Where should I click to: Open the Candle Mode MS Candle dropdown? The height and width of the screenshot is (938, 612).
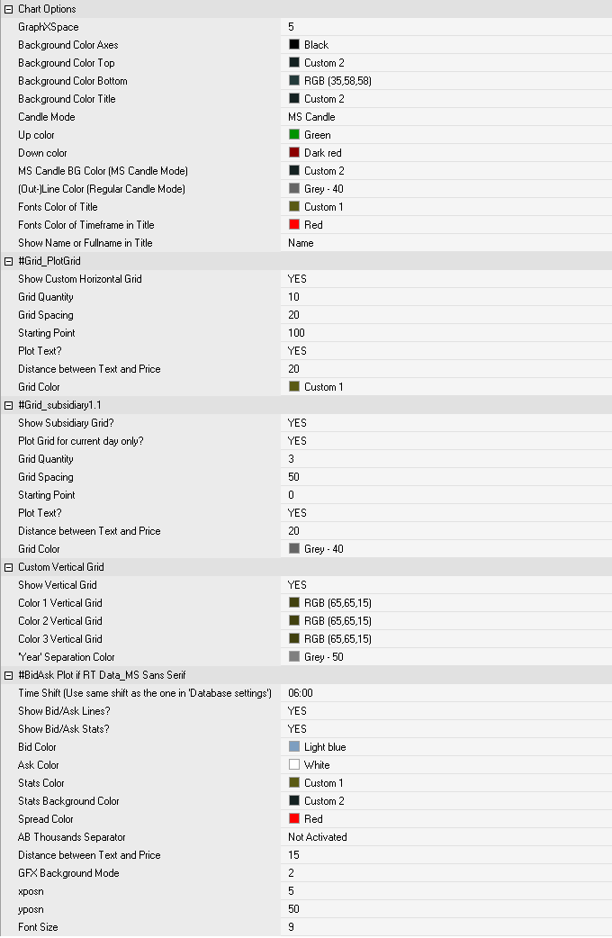(x=446, y=117)
